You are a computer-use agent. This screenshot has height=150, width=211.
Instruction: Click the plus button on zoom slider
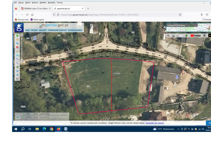point(21,35)
